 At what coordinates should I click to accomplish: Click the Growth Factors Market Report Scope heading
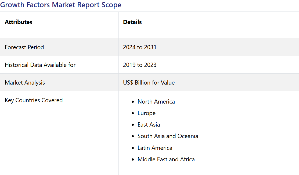click(x=61, y=5)
